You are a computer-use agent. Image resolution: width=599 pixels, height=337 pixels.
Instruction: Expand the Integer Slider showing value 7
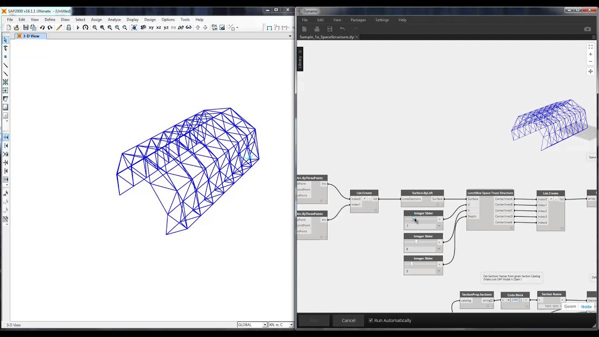[x=438, y=226]
